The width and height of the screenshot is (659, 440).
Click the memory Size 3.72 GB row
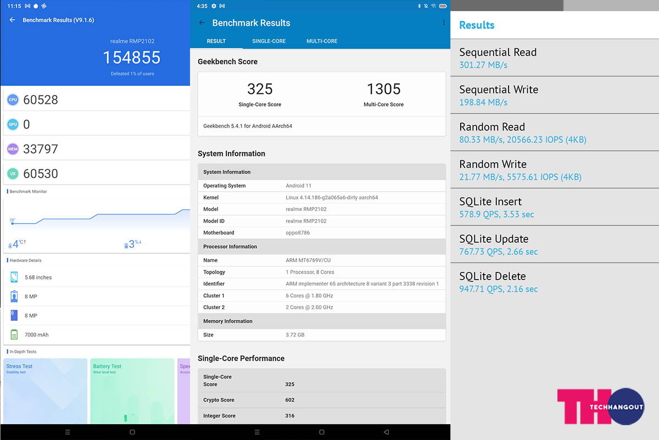pyautogui.click(x=322, y=335)
